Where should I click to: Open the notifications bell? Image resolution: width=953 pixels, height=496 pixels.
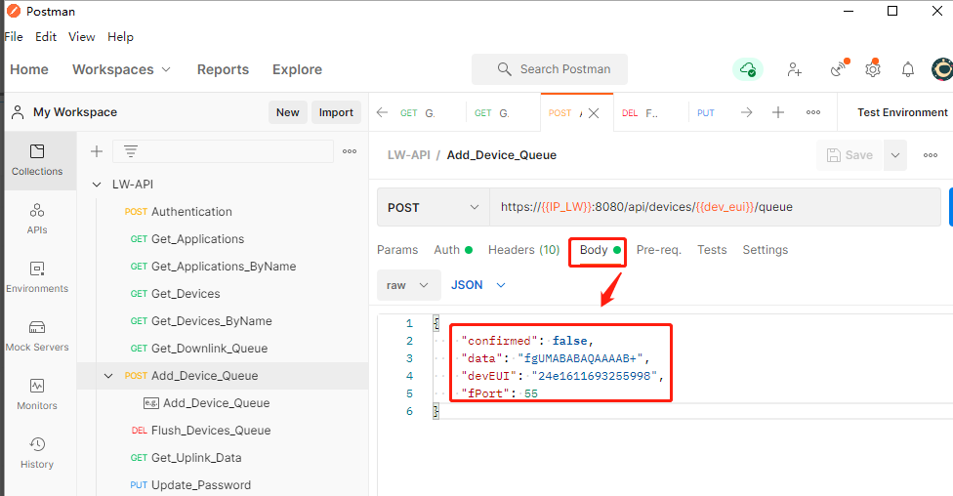click(907, 69)
